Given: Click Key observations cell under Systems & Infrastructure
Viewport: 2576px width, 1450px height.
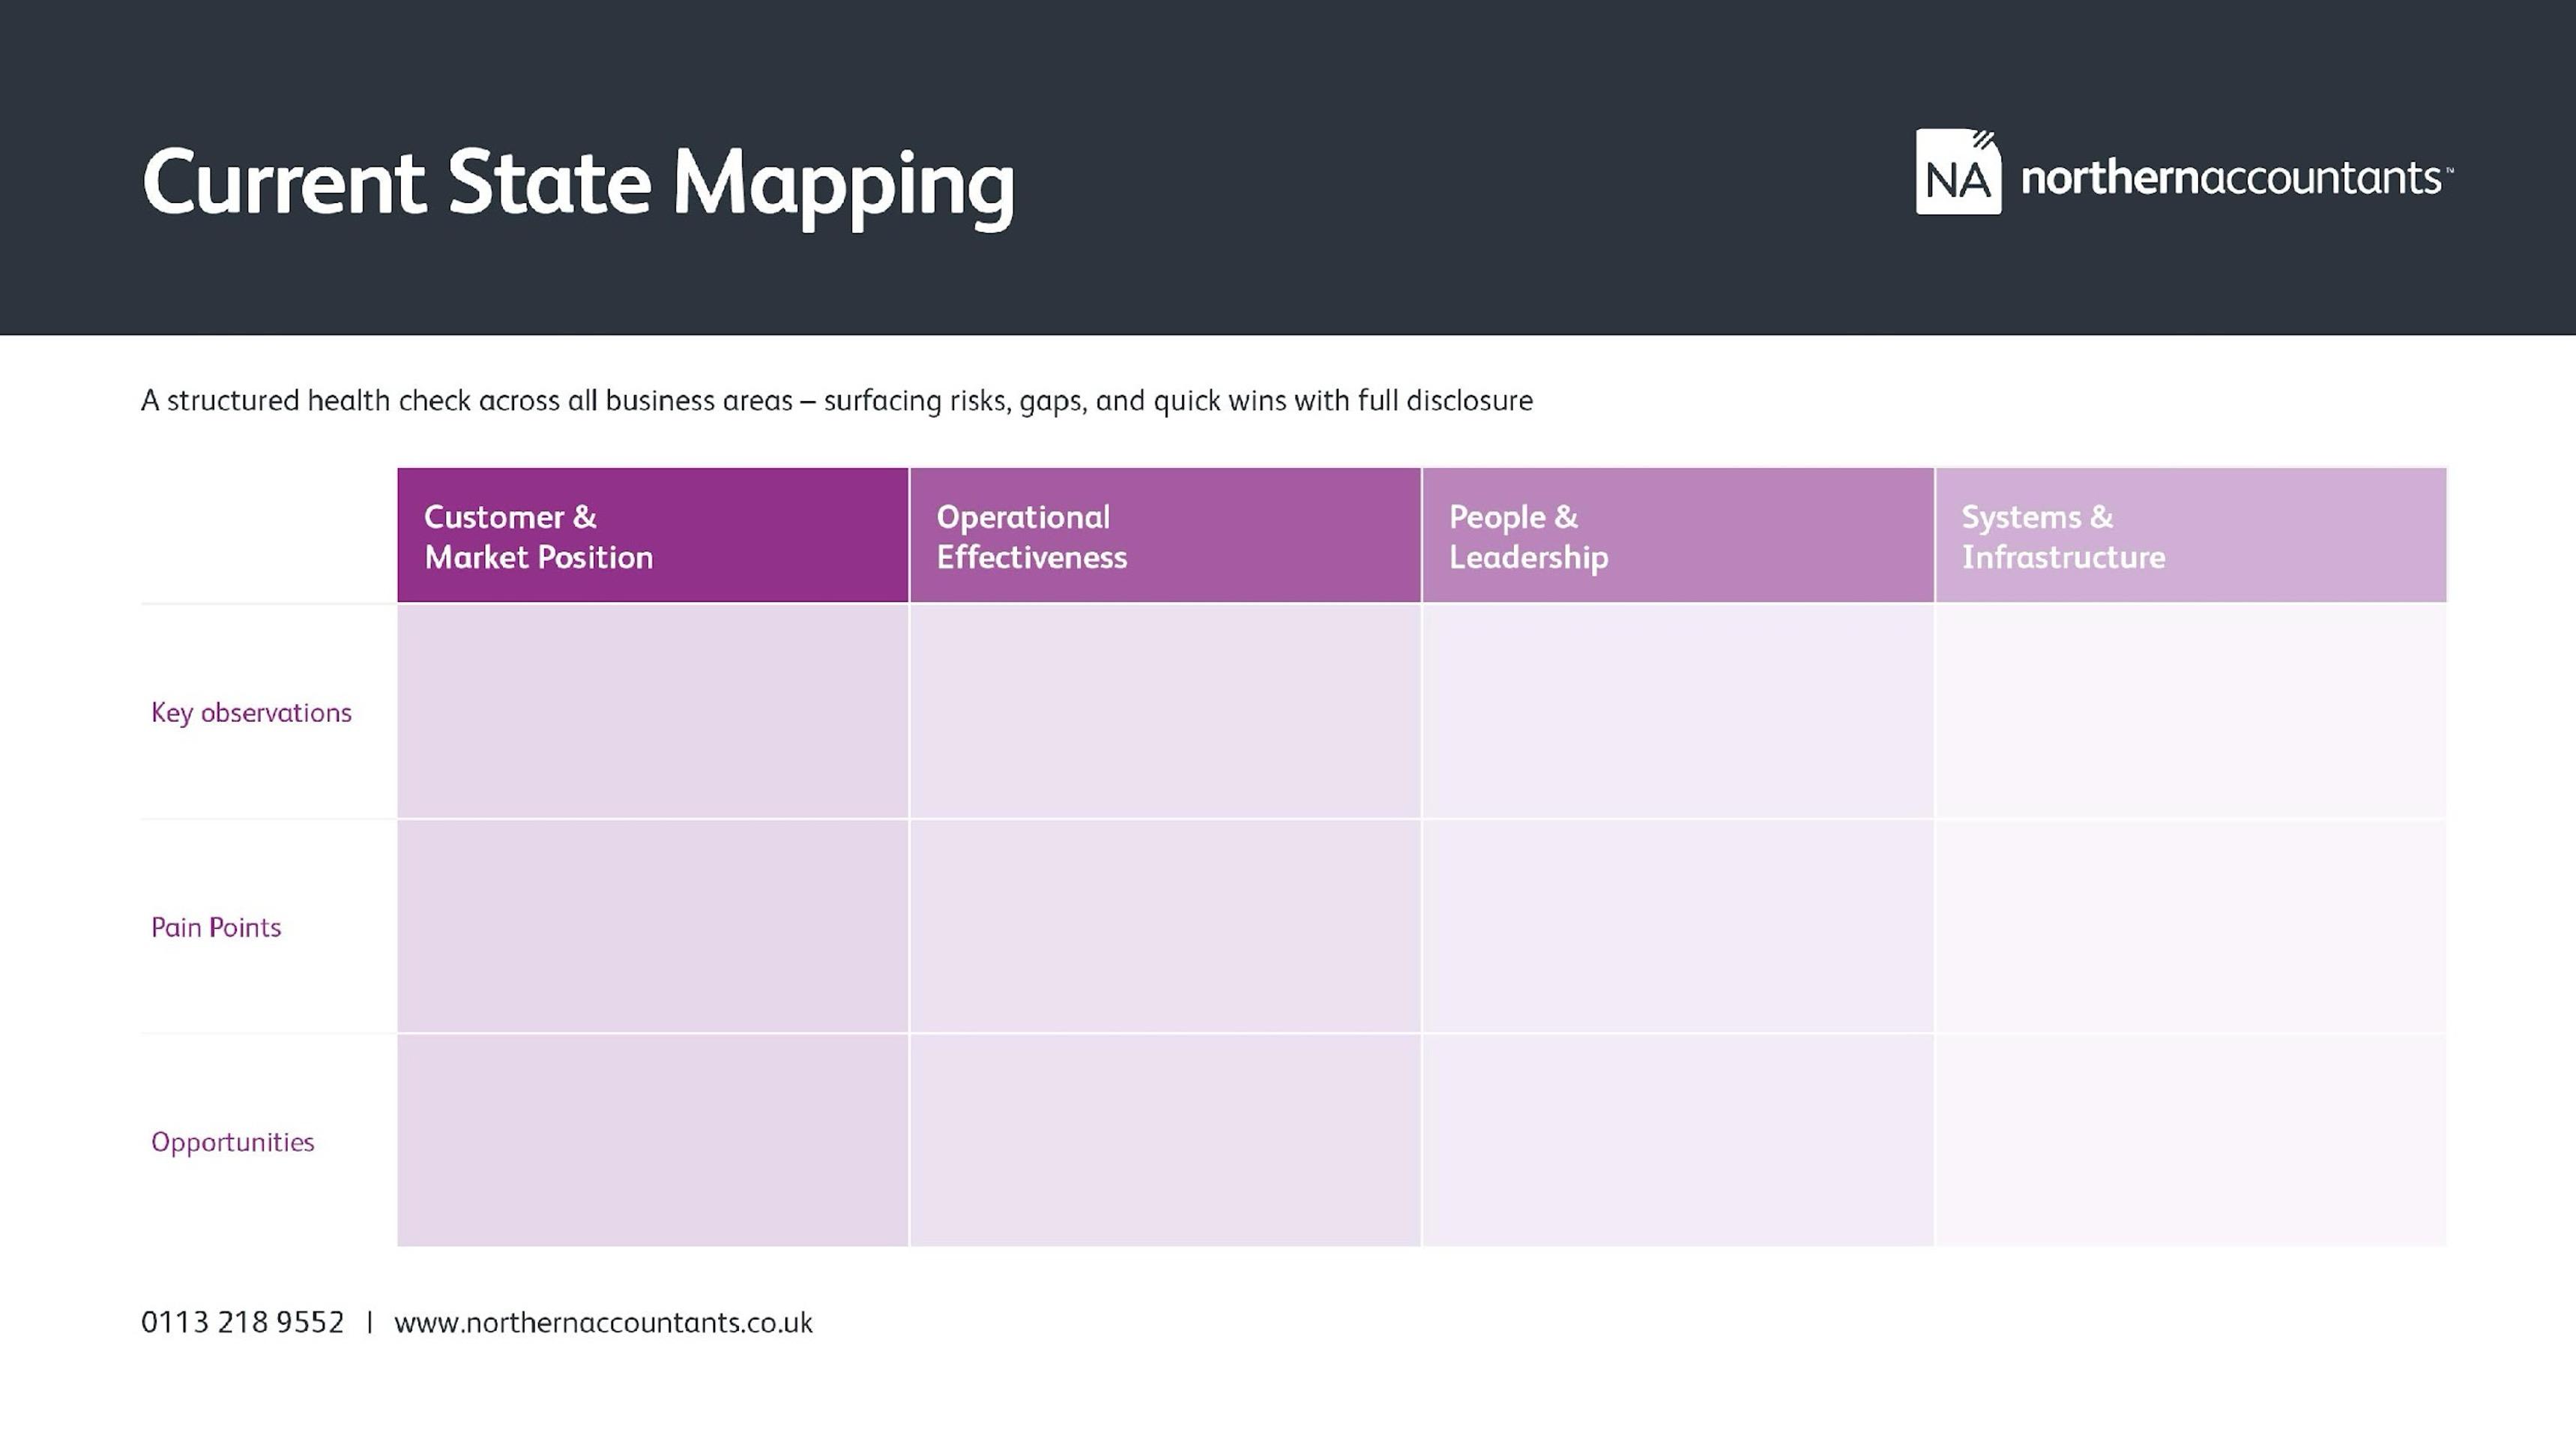Looking at the screenshot, I should (2190, 711).
